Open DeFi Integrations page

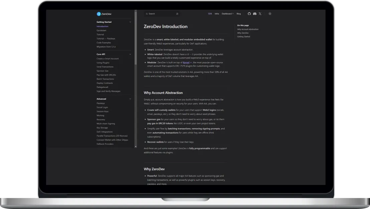[105, 132]
